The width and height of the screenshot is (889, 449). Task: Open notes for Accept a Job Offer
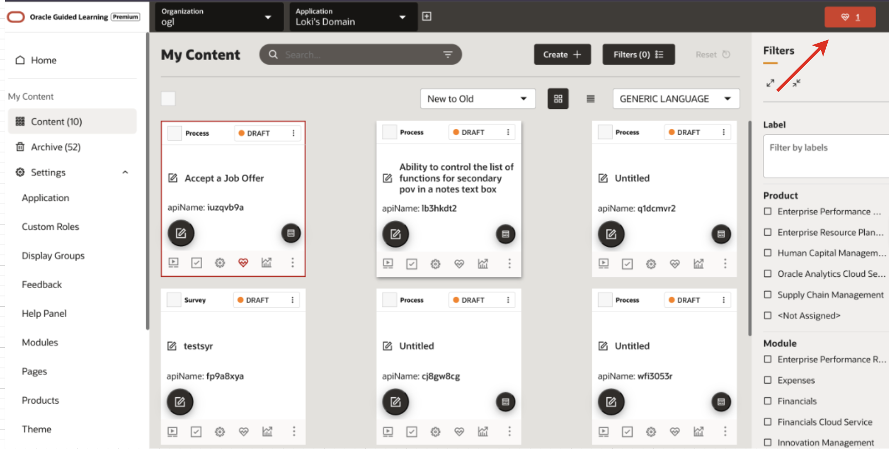coord(291,233)
